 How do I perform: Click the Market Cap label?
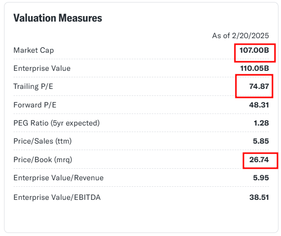[x=34, y=50]
